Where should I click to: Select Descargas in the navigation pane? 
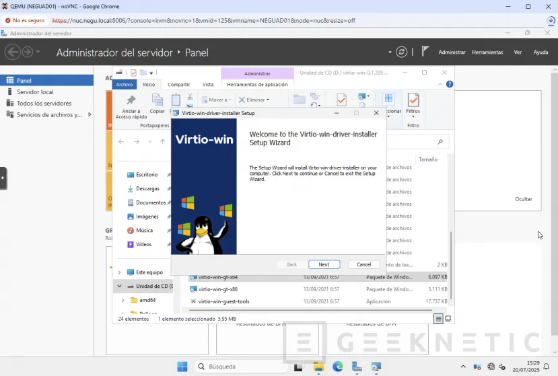click(x=147, y=188)
